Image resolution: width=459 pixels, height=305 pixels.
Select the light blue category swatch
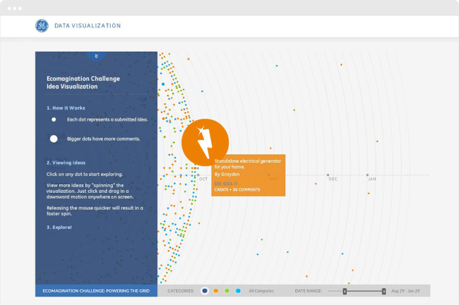point(238,291)
